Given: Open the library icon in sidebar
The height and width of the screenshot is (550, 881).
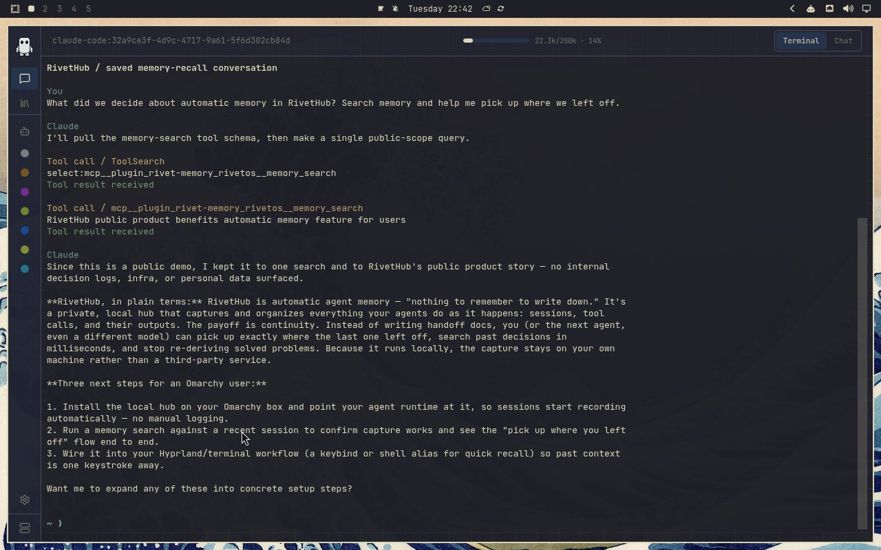Looking at the screenshot, I should click(x=25, y=103).
